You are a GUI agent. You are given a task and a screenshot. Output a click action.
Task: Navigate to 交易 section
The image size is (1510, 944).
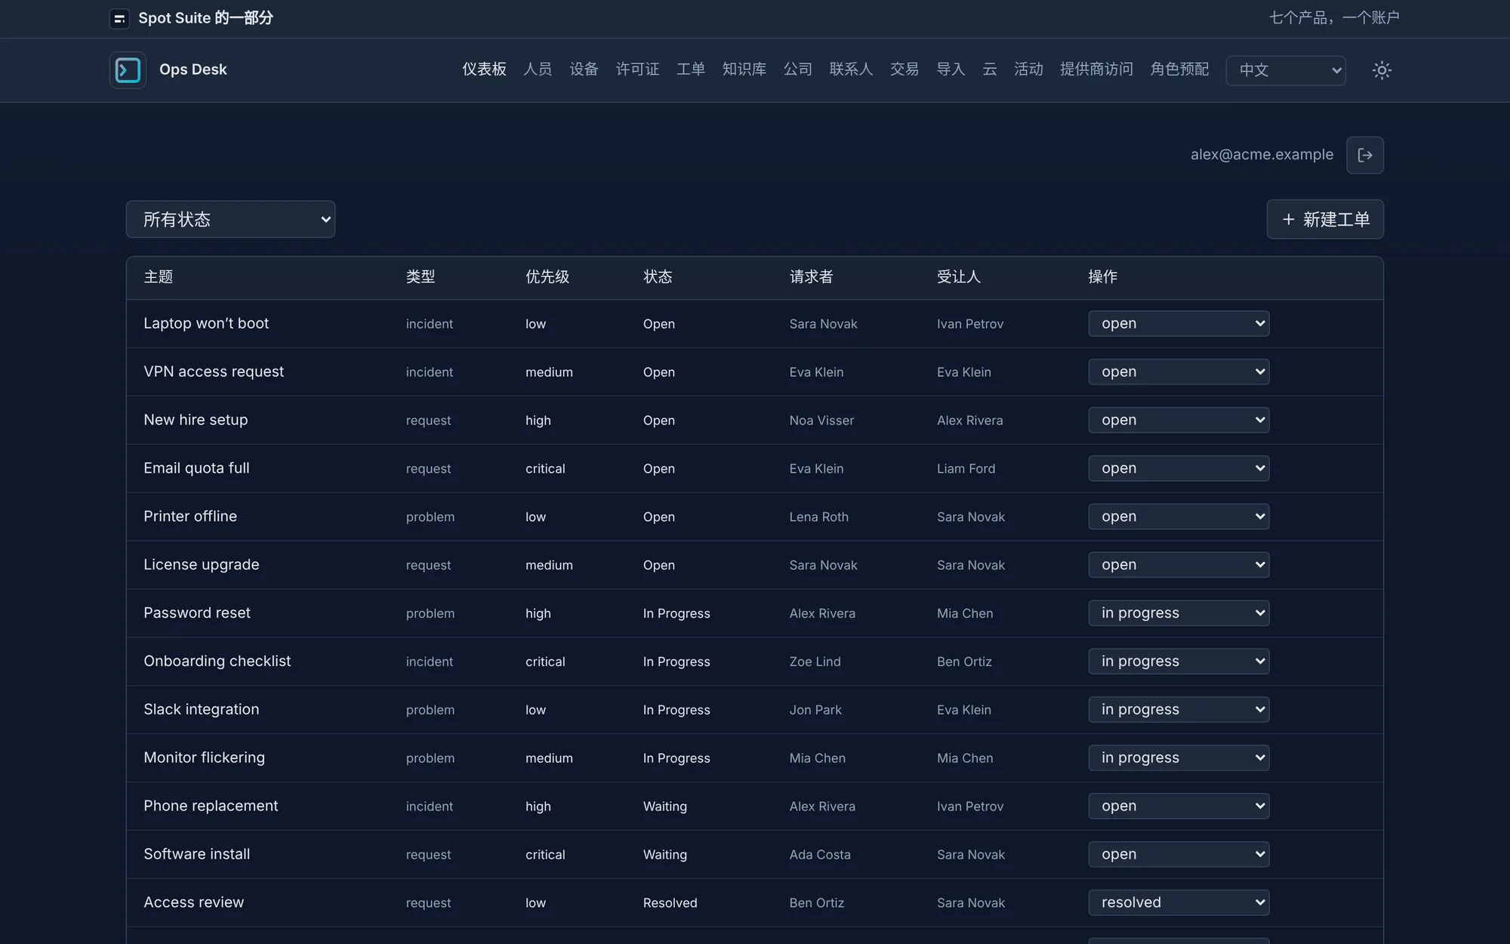904,69
